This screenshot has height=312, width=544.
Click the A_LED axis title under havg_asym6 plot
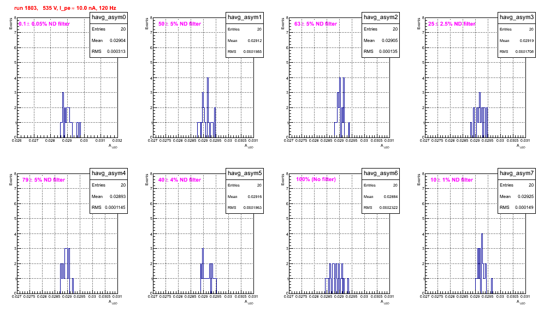point(385,302)
